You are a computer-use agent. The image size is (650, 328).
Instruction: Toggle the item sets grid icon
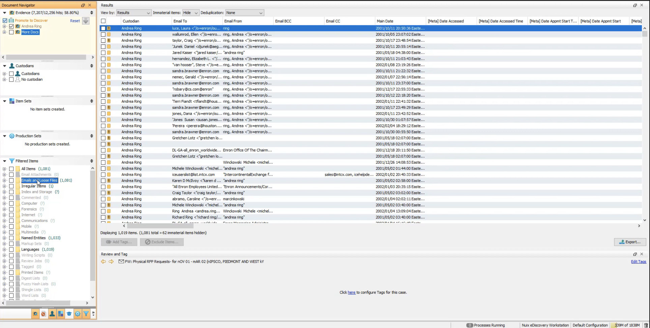(x=61, y=314)
